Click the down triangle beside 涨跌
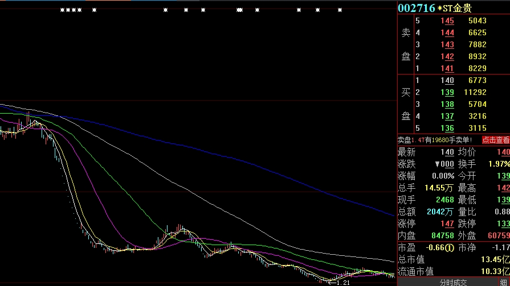Image resolution: width=510 pixels, height=286 pixels. pos(436,164)
